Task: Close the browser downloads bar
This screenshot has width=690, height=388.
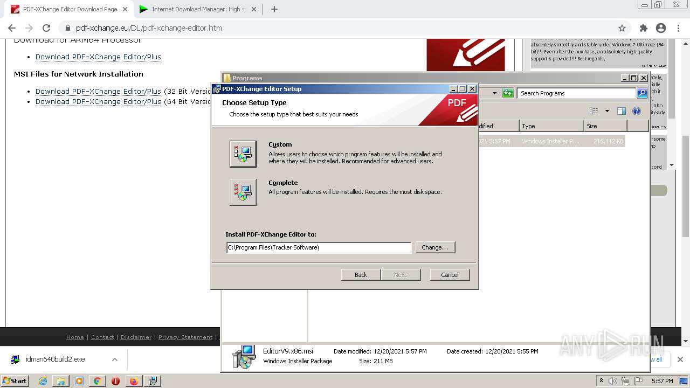Action: point(680,359)
